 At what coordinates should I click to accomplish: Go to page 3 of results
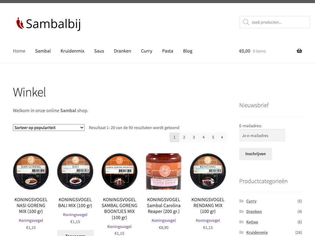(x=194, y=137)
